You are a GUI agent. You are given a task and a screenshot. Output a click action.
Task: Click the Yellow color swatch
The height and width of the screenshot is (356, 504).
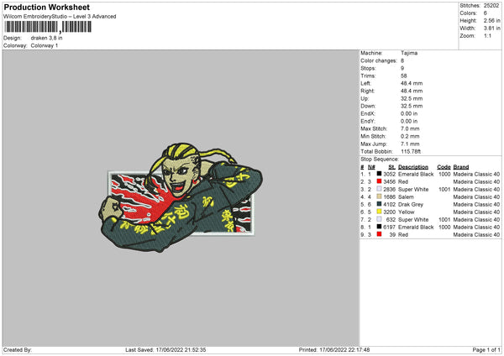click(x=379, y=212)
